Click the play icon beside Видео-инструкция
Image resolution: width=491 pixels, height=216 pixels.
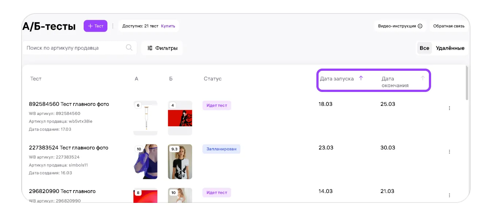pos(420,26)
